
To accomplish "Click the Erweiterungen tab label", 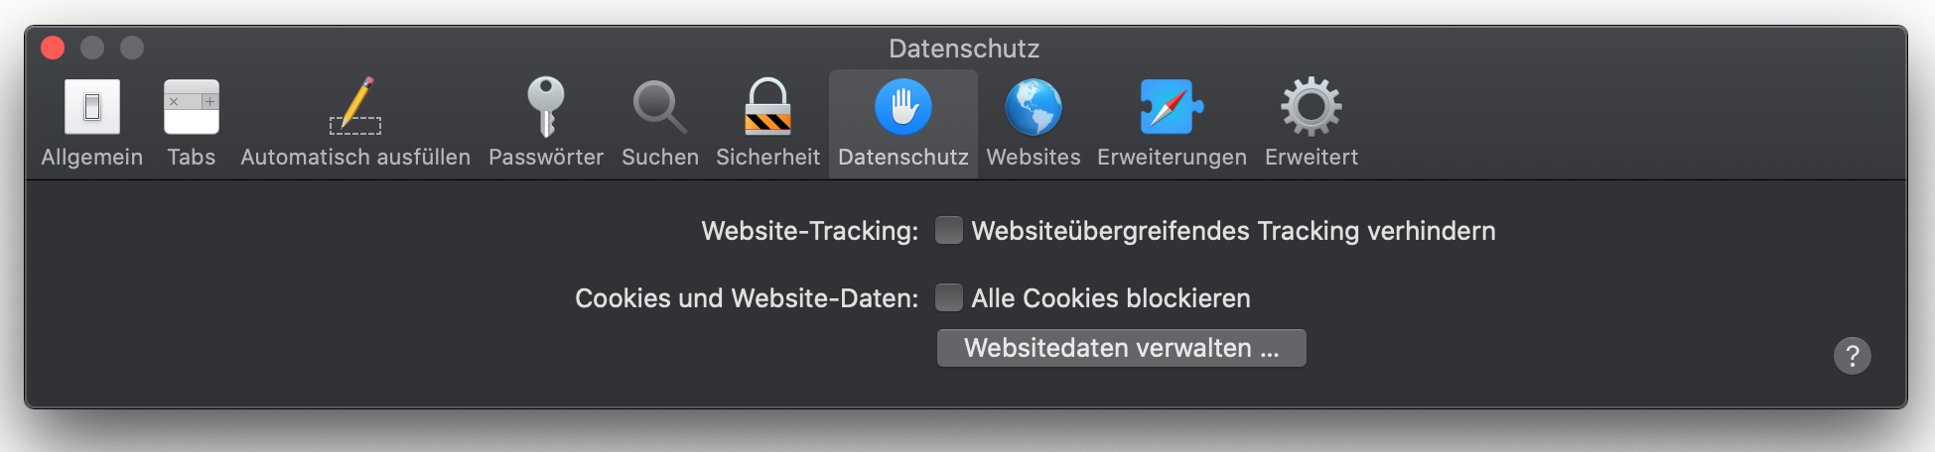I will pos(1172,158).
